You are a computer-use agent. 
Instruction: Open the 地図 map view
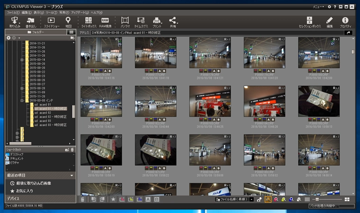[x=68, y=22]
